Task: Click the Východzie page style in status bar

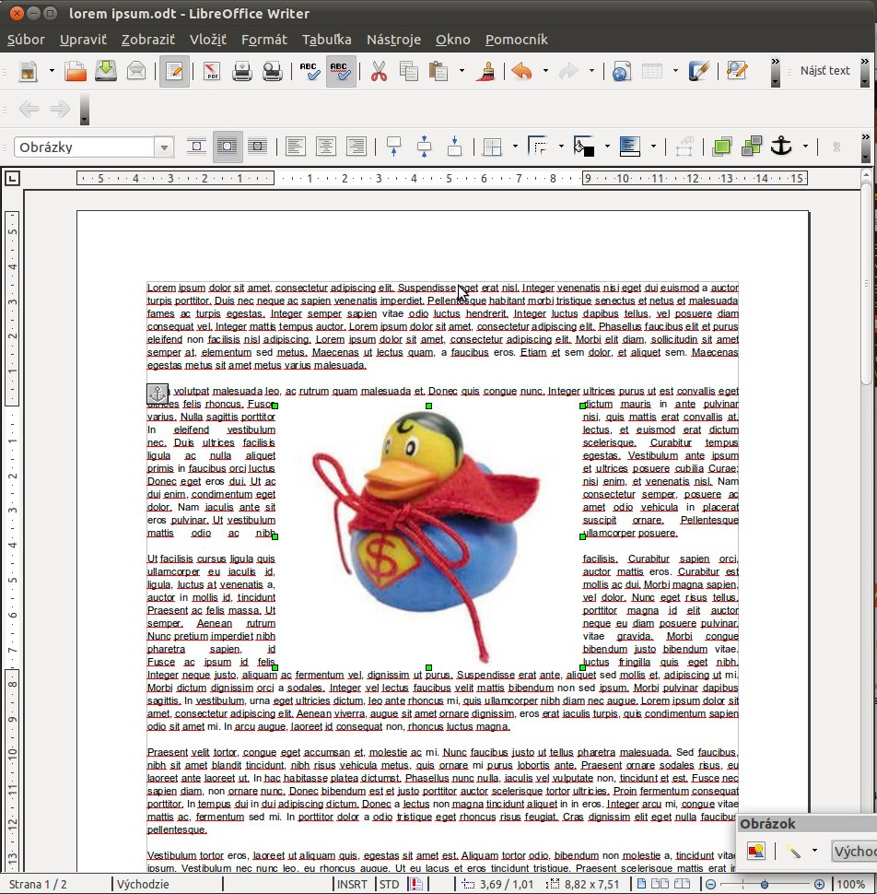Action: [143, 884]
